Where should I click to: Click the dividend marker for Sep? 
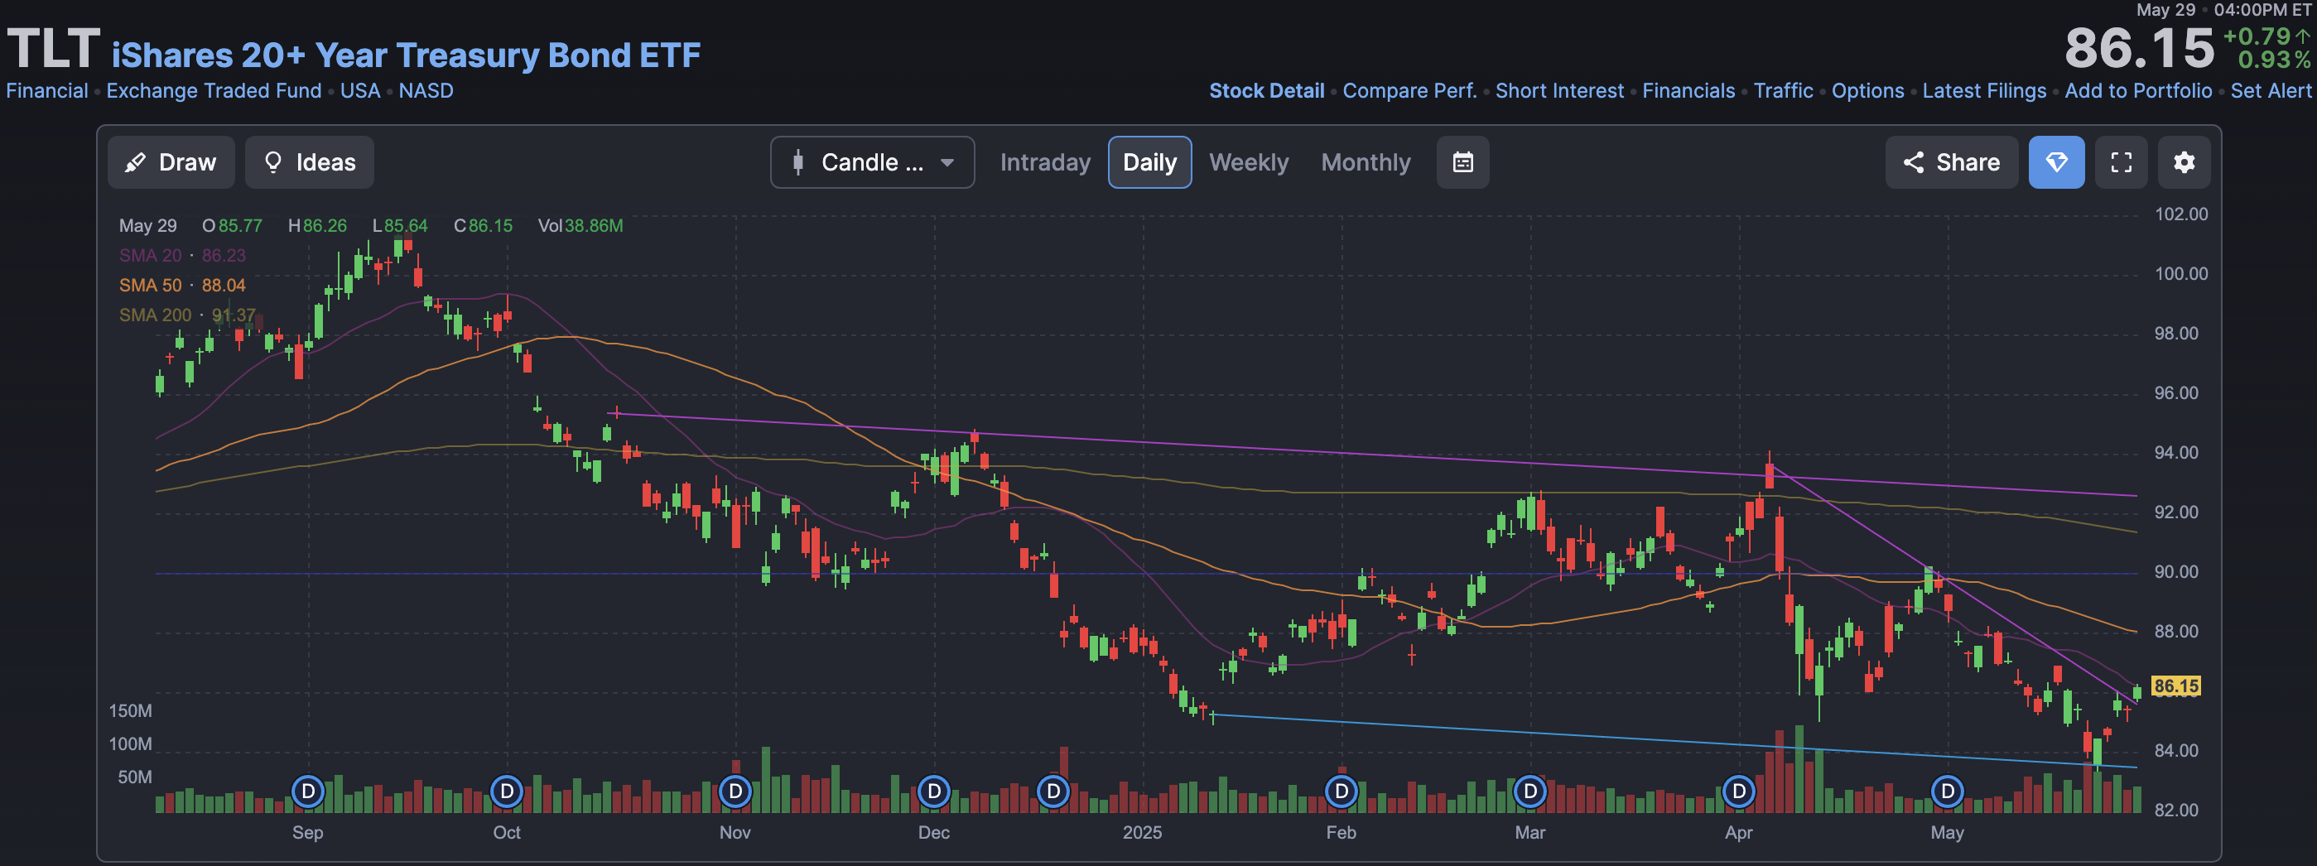(x=307, y=791)
